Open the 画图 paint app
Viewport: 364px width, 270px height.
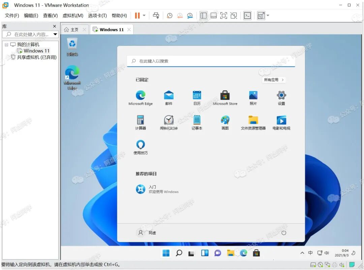pyautogui.click(x=225, y=122)
